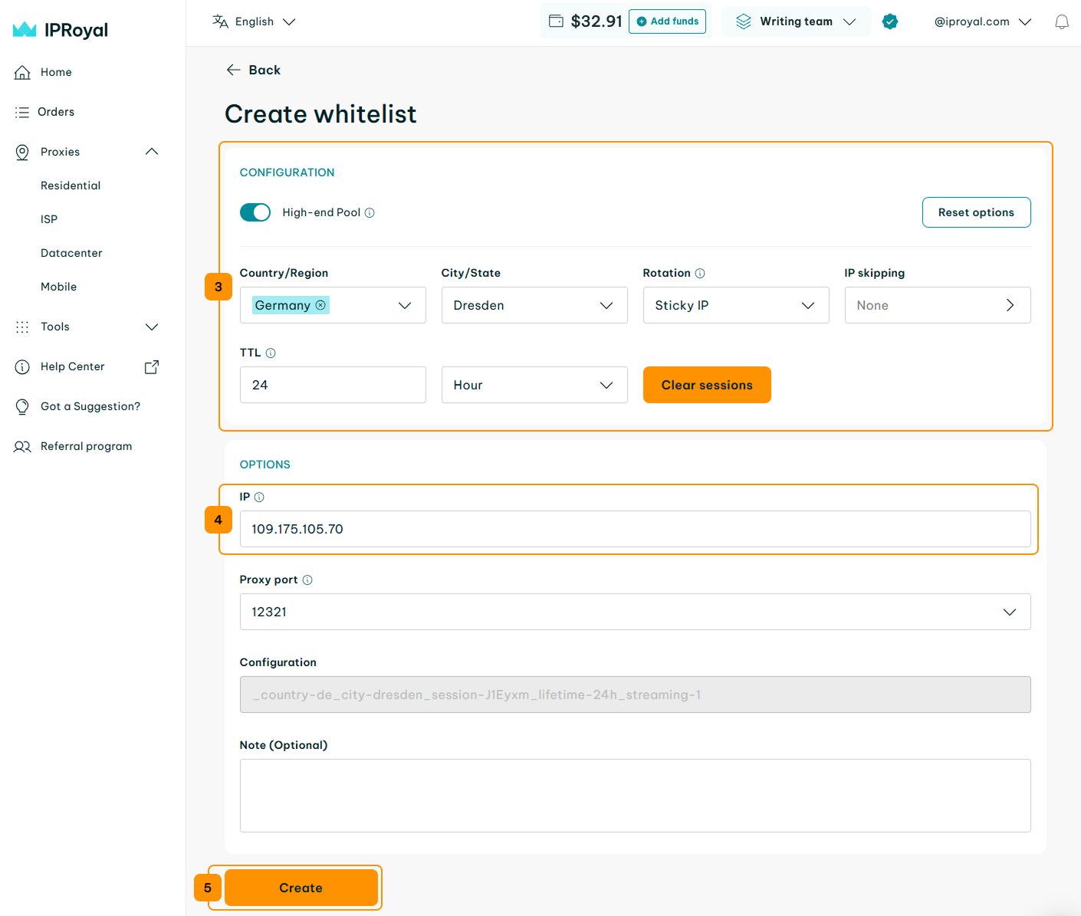The image size is (1081, 916).
Task: Focus the IP address field
Action: click(635, 529)
